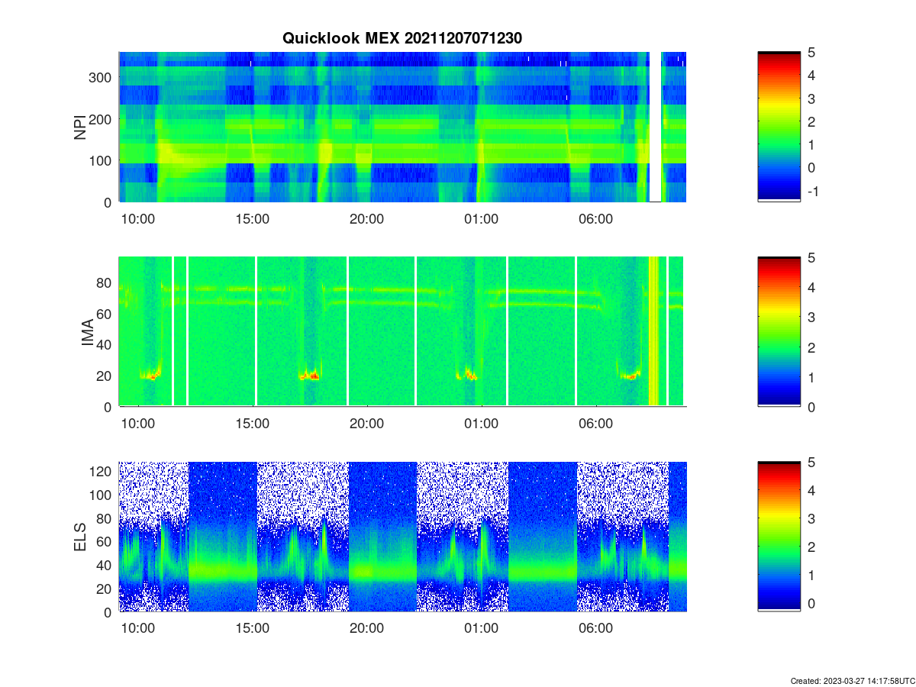Click the ELS y-axis label
The image size is (916, 687).
coord(79,537)
